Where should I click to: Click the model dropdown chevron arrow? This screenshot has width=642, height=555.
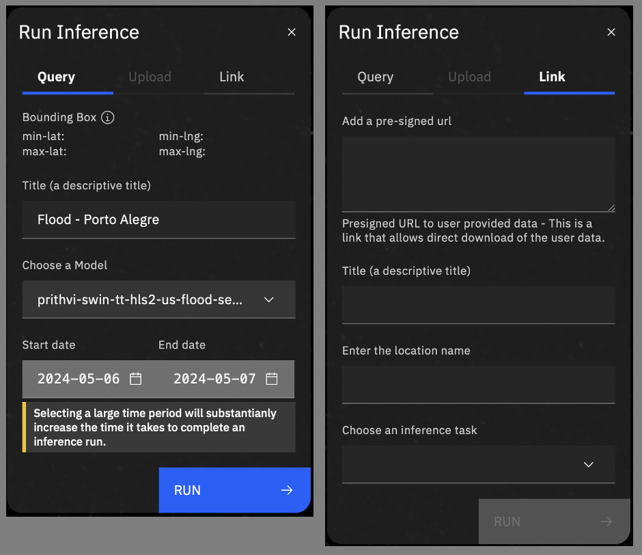[x=269, y=299]
